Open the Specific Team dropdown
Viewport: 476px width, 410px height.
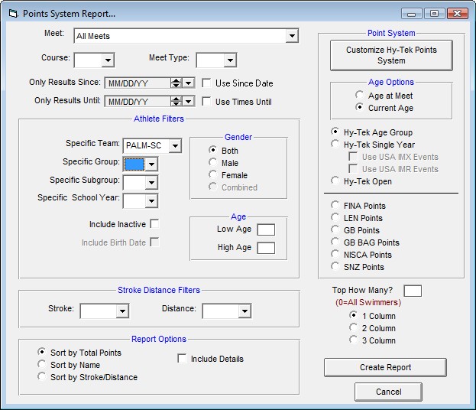click(x=175, y=145)
